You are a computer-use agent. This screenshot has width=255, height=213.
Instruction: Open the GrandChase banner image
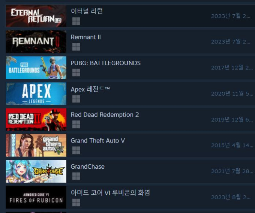(36, 171)
